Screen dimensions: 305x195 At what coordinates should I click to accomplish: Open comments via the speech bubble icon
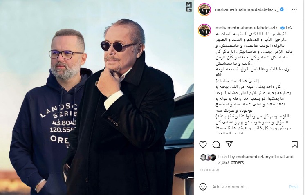216,144
